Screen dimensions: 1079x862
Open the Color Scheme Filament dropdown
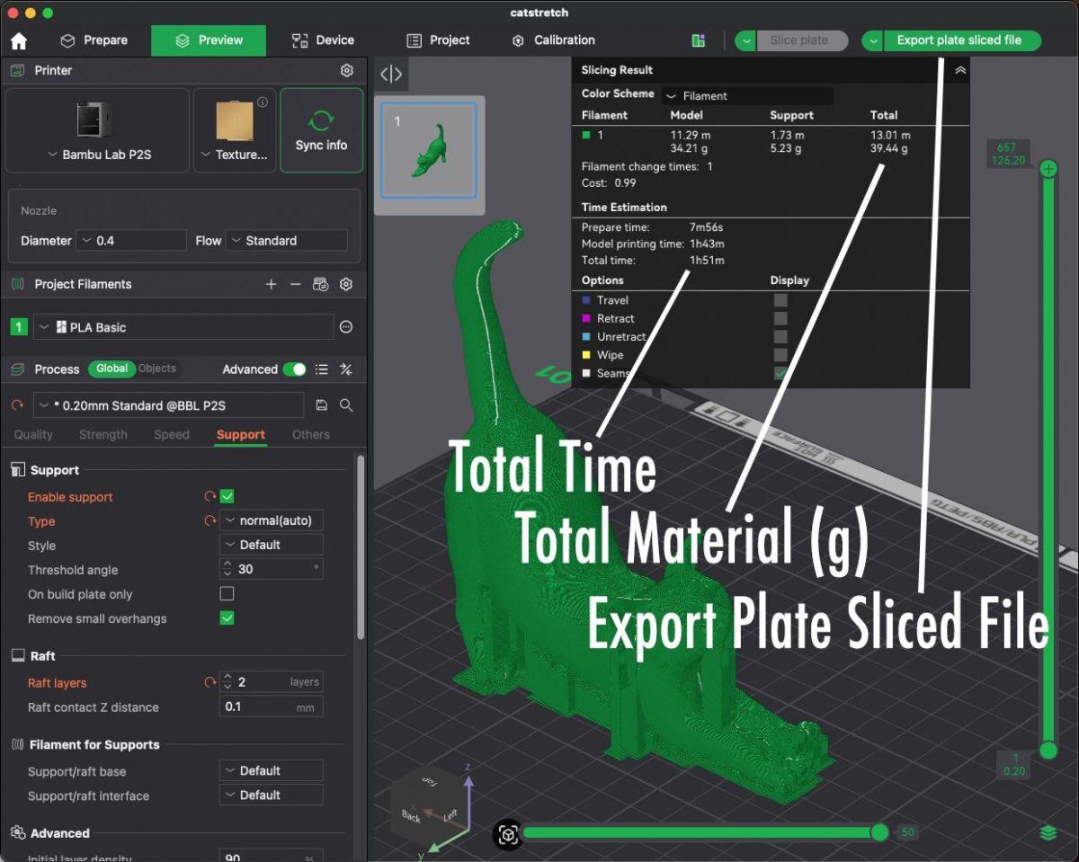pos(748,95)
